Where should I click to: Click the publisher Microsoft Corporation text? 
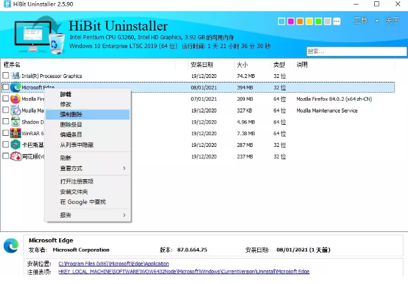(x=81, y=250)
